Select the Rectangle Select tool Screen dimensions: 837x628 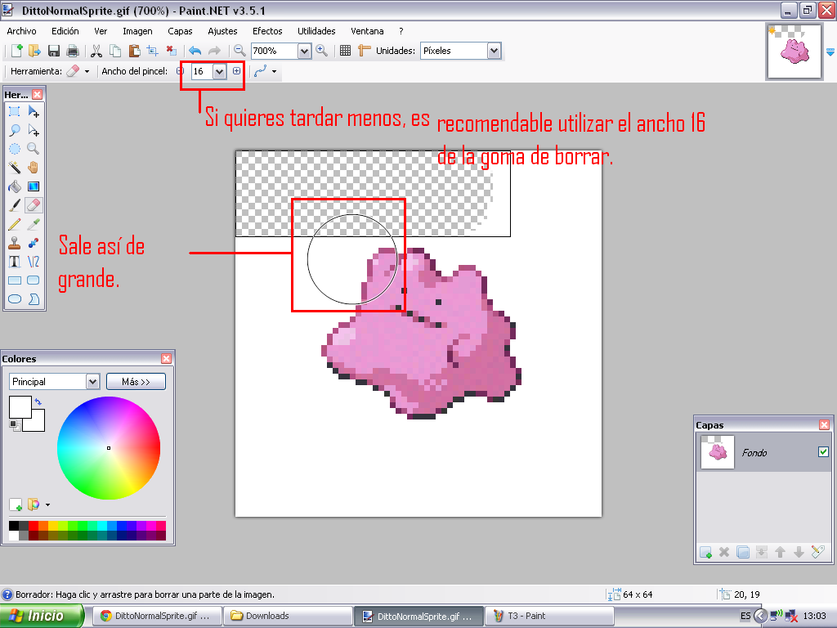(15, 111)
